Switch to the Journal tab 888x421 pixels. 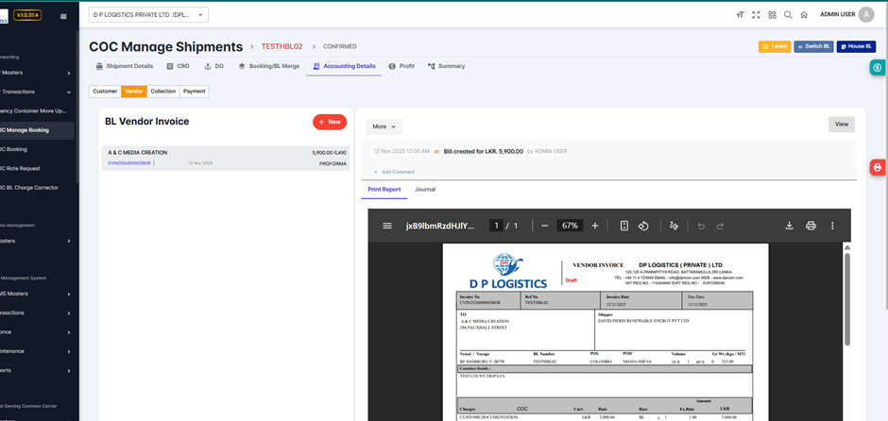pyautogui.click(x=425, y=190)
